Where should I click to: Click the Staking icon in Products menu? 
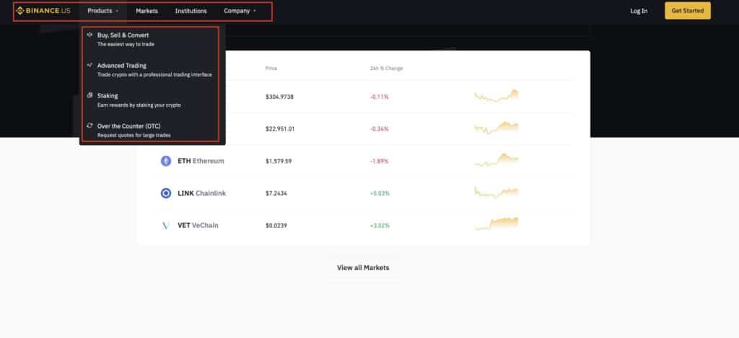(x=89, y=95)
